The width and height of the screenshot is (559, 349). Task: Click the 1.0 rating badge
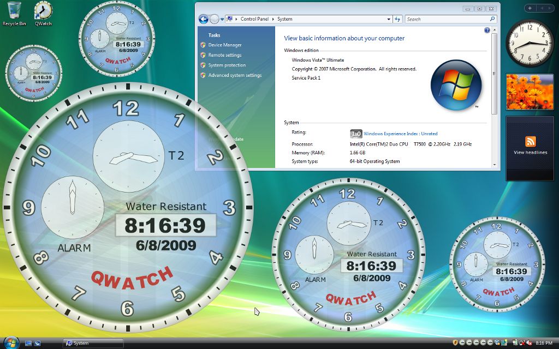pos(356,134)
